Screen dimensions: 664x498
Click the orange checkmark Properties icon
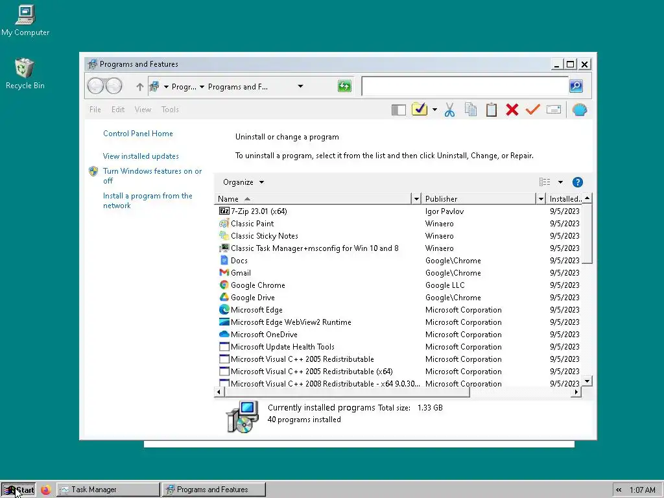point(533,110)
